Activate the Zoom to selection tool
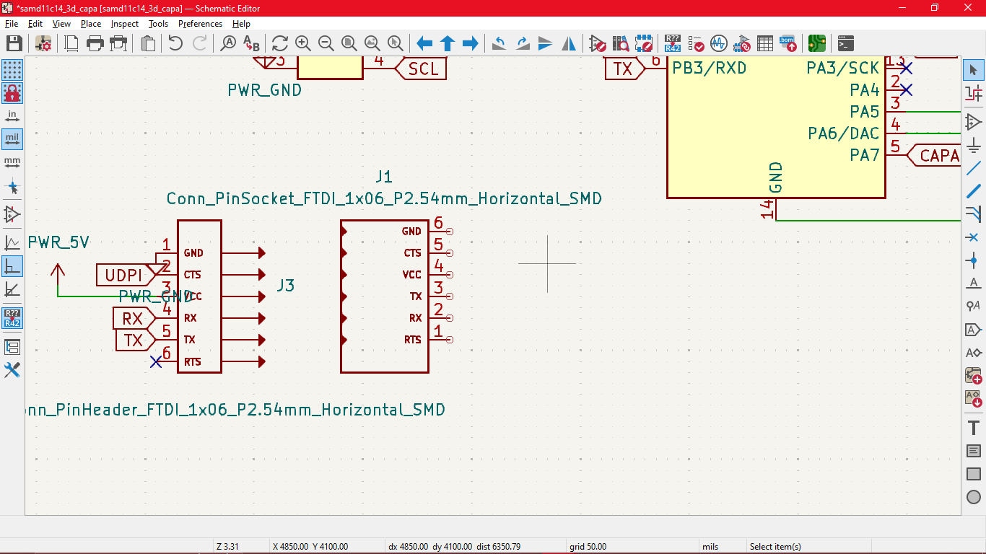Image resolution: width=986 pixels, height=554 pixels. click(396, 43)
